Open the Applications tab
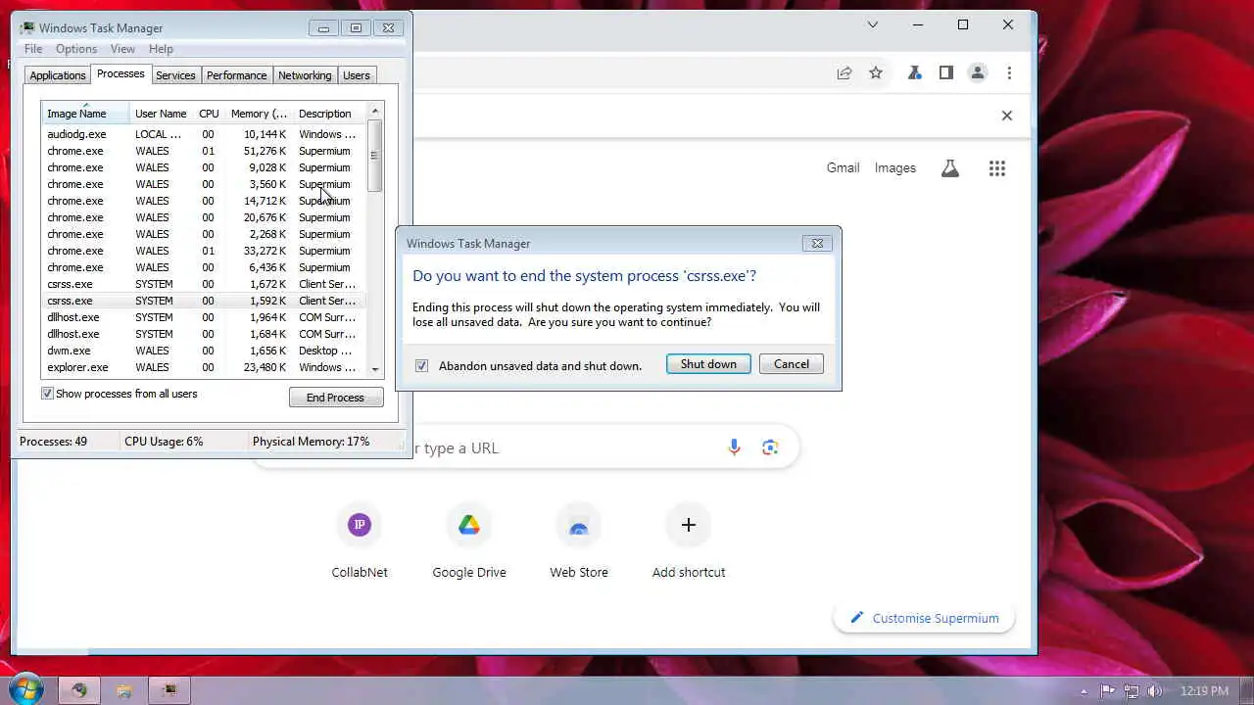1254x705 pixels. click(58, 75)
